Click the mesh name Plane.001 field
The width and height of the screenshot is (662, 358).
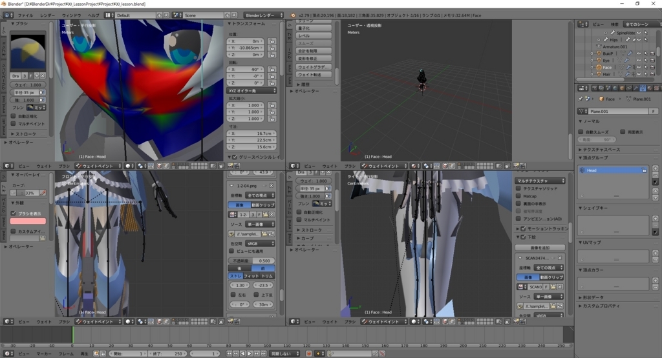pos(618,111)
